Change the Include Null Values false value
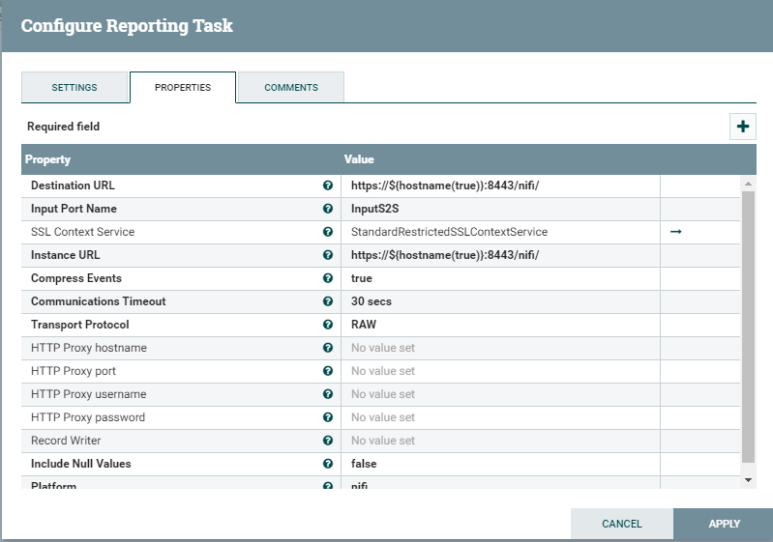Image resolution: width=773 pixels, height=542 pixels. click(x=500, y=464)
